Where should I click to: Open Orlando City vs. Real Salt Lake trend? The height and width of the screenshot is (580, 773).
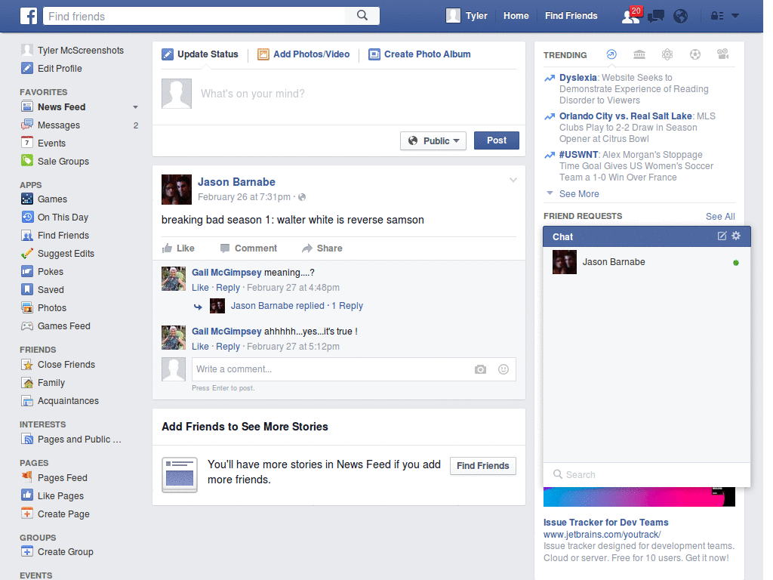pos(626,116)
